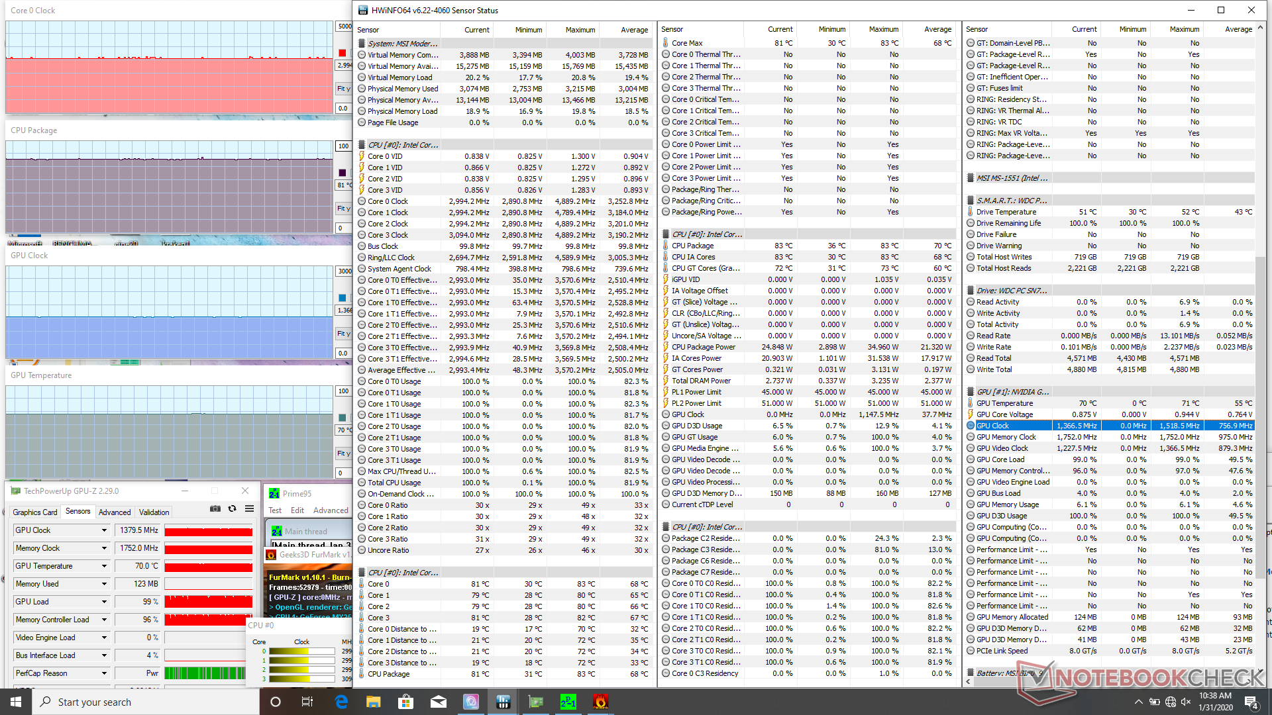
Task: Open the Memory Used sensor dropdown in GPU-Z
Action: click(104, 584)
